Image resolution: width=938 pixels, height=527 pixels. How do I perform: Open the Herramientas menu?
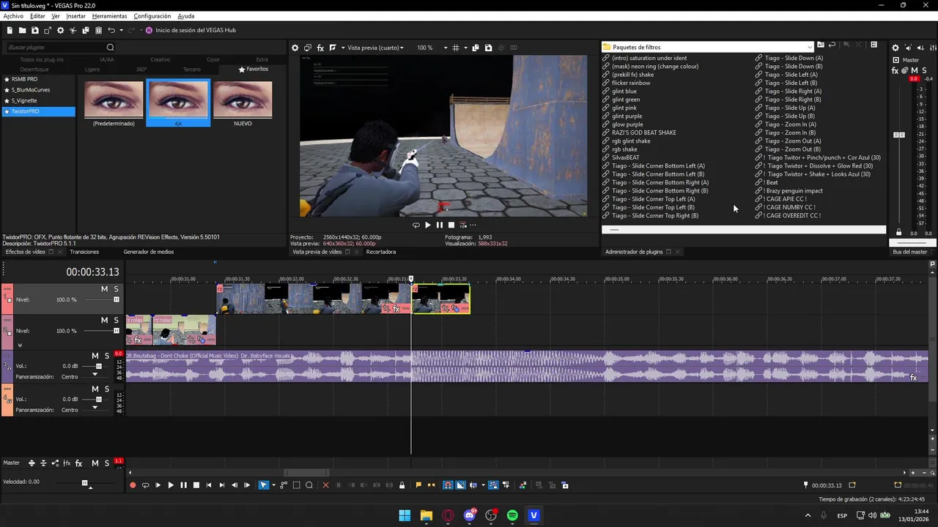109,16
